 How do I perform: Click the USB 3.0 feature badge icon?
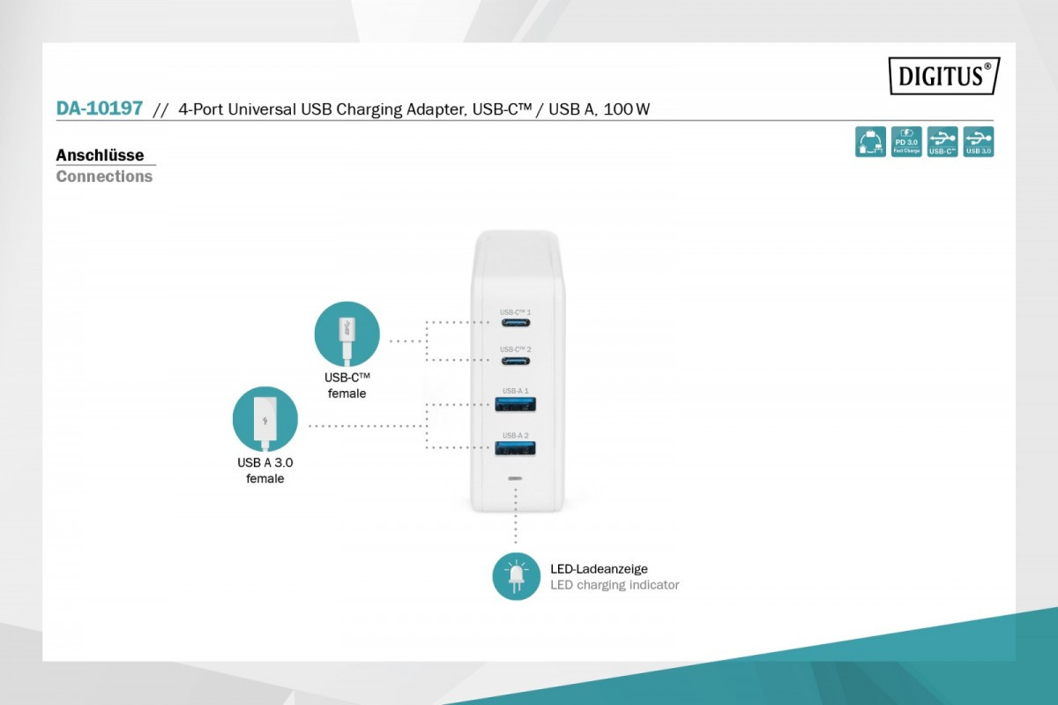979,142
